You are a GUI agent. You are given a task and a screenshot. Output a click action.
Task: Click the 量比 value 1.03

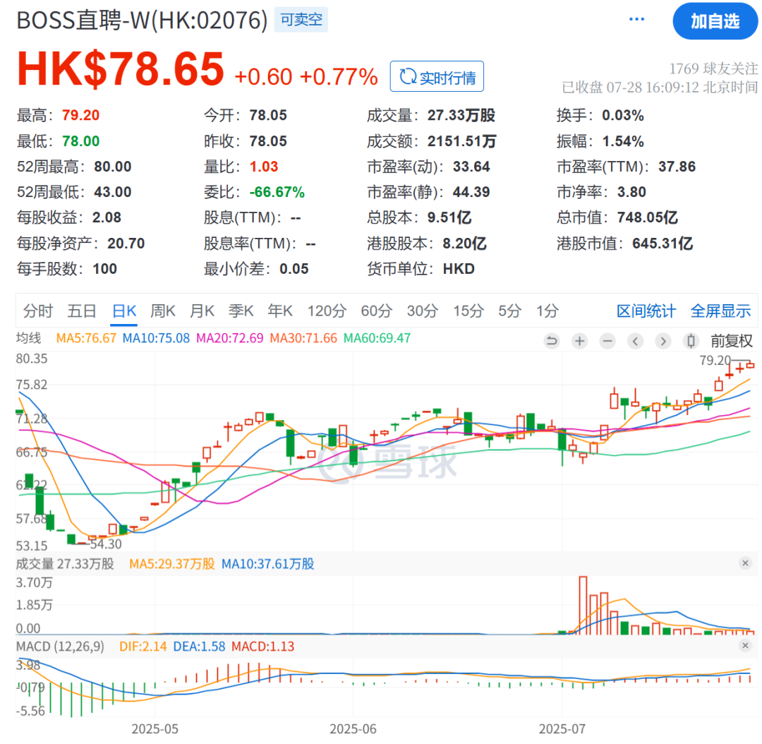point(264,167)
